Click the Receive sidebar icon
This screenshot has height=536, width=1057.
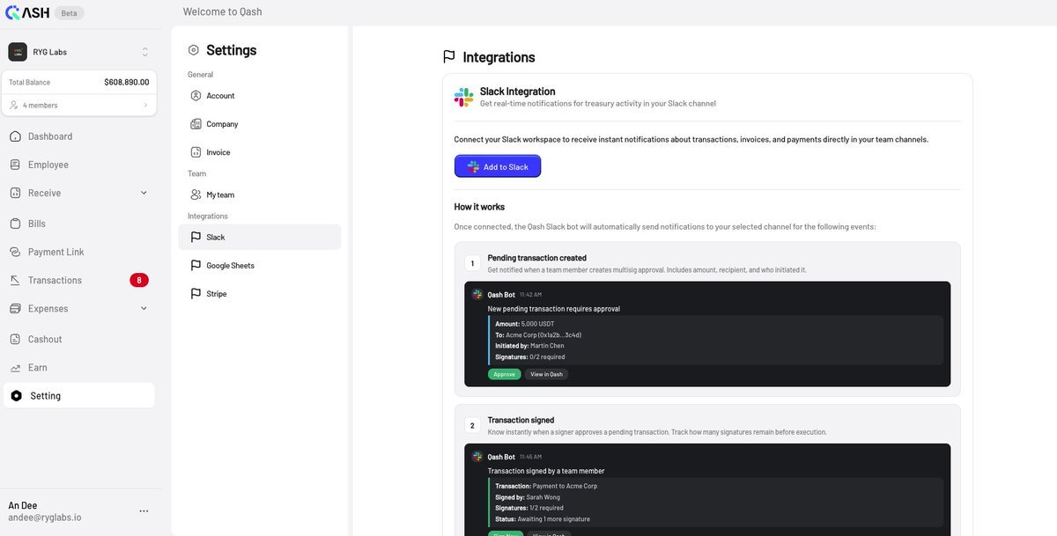point(16,193)
